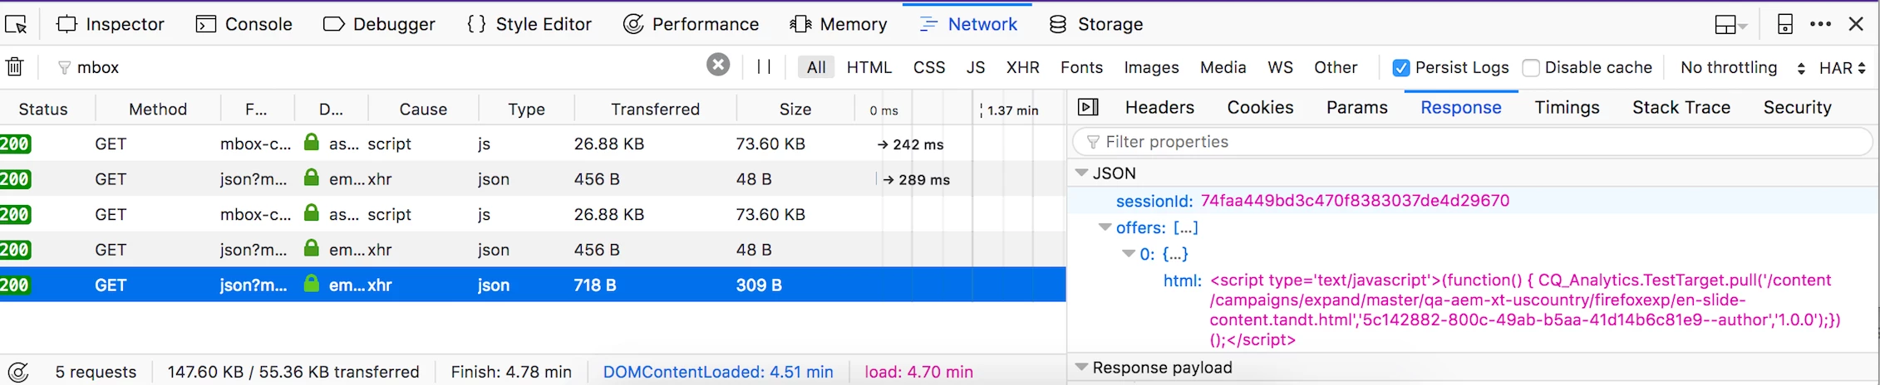Switch to the Console tab
This screenshot has height=385, width=1880.
[244, 25]
